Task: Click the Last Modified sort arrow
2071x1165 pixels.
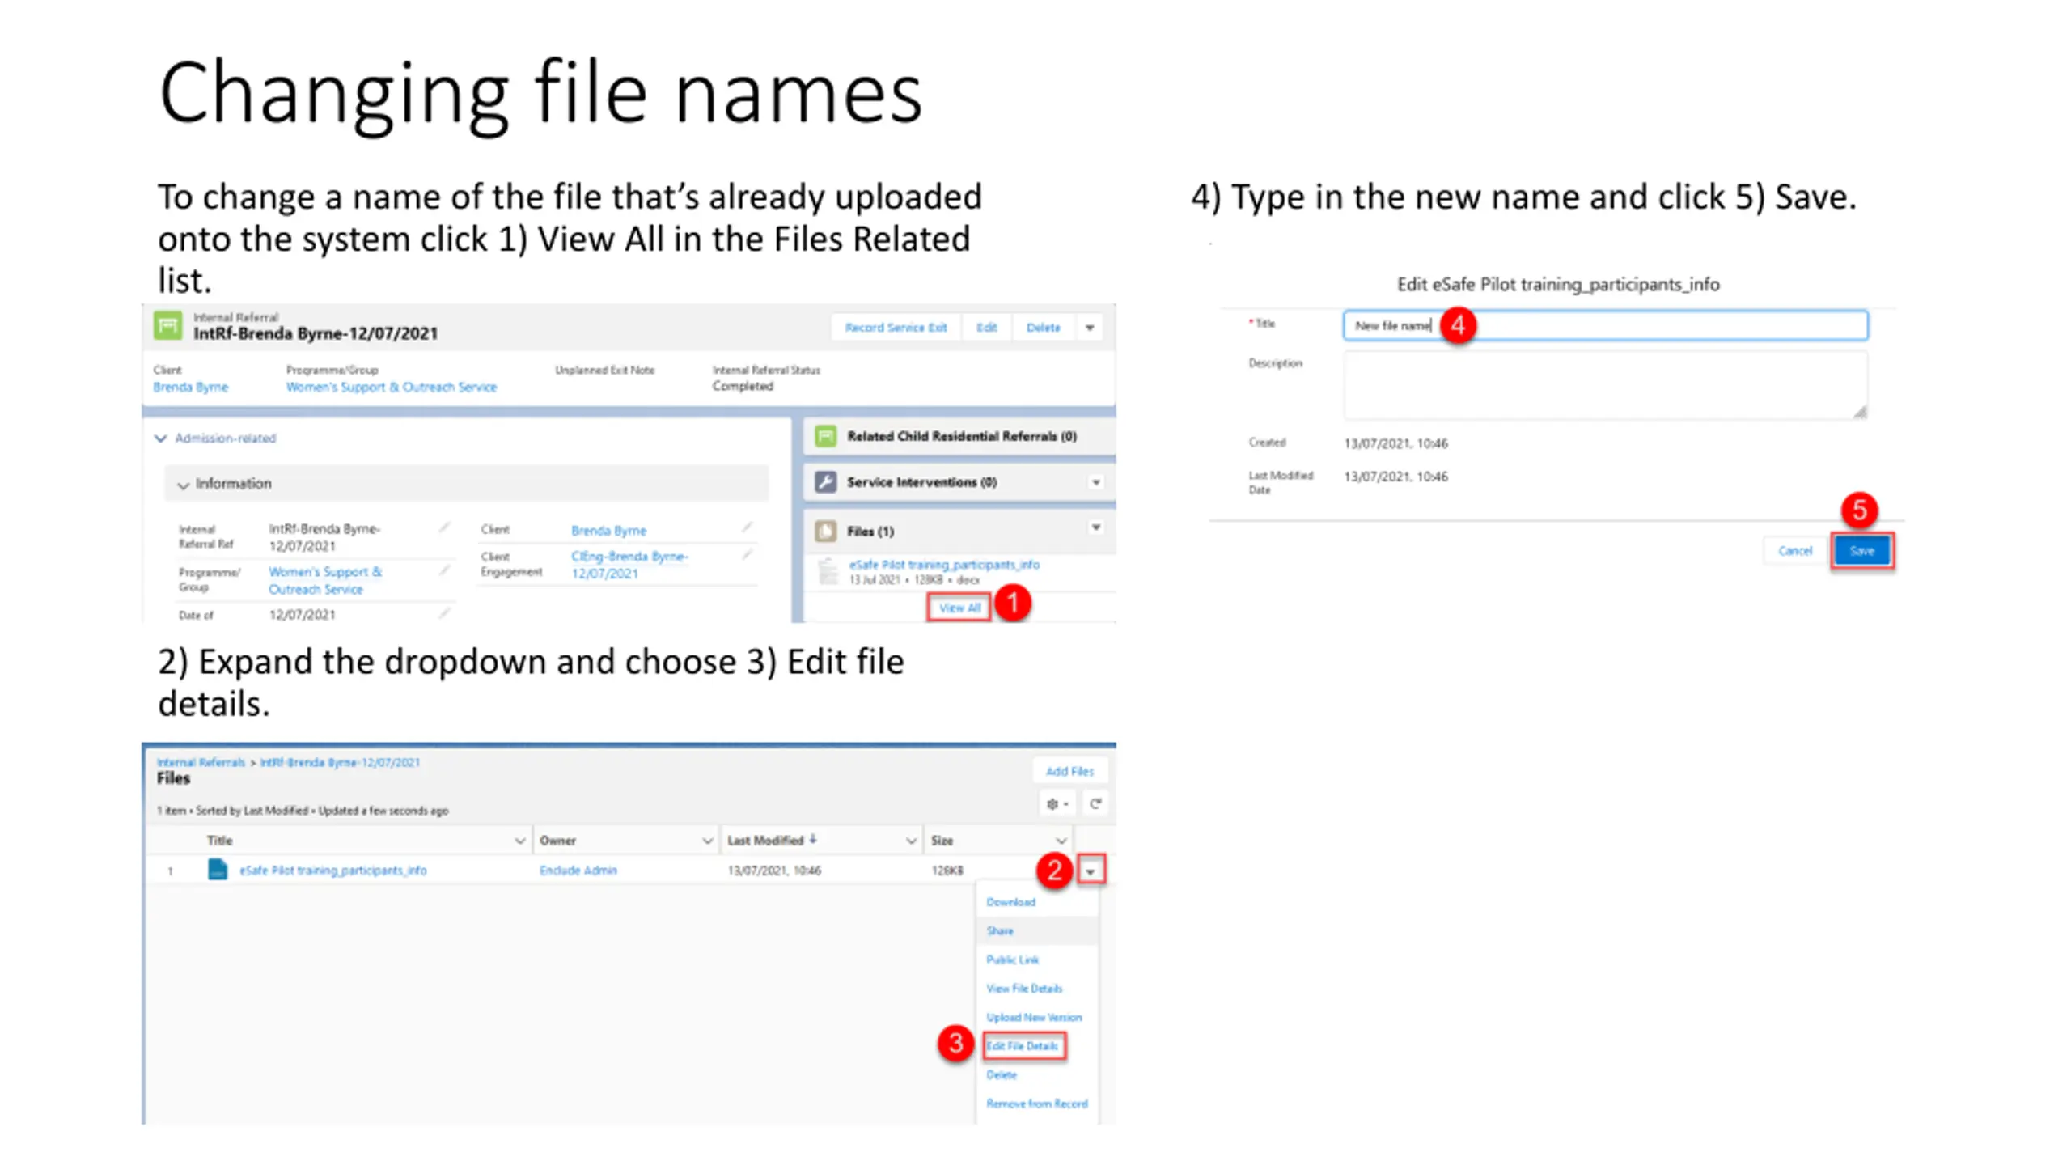Action: 813,840
